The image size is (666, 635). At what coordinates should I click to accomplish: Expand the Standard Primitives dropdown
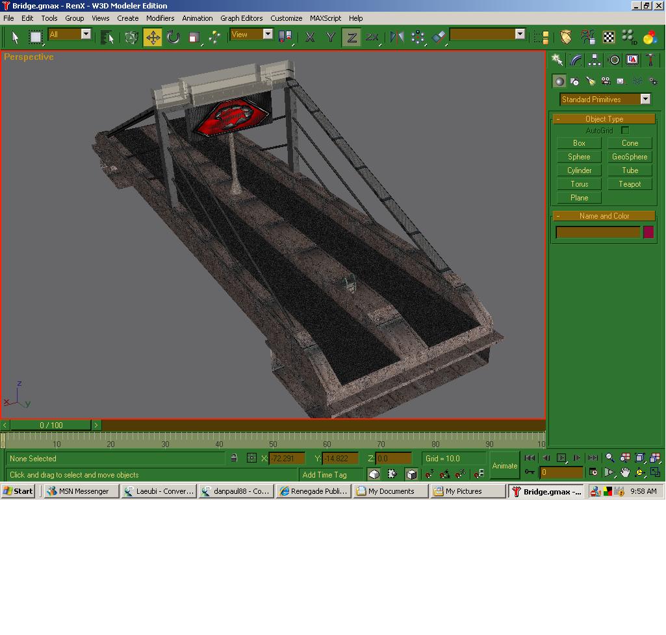645,100
